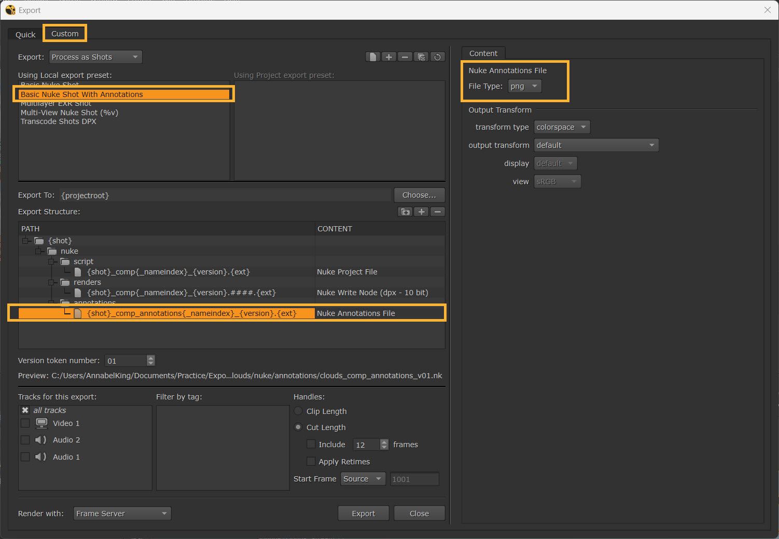The image size is (779, 539).
Task: Expand the transform type colorspace dropdown
Action: pos(562,127)
